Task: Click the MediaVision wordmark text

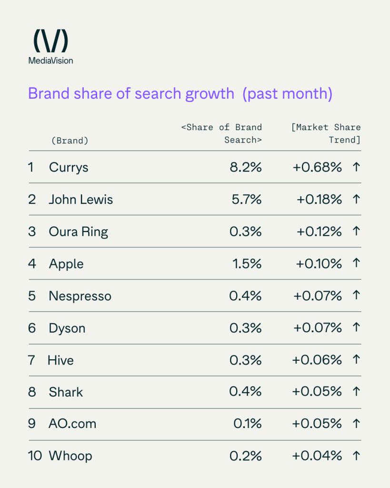Action: coord(50,61)
